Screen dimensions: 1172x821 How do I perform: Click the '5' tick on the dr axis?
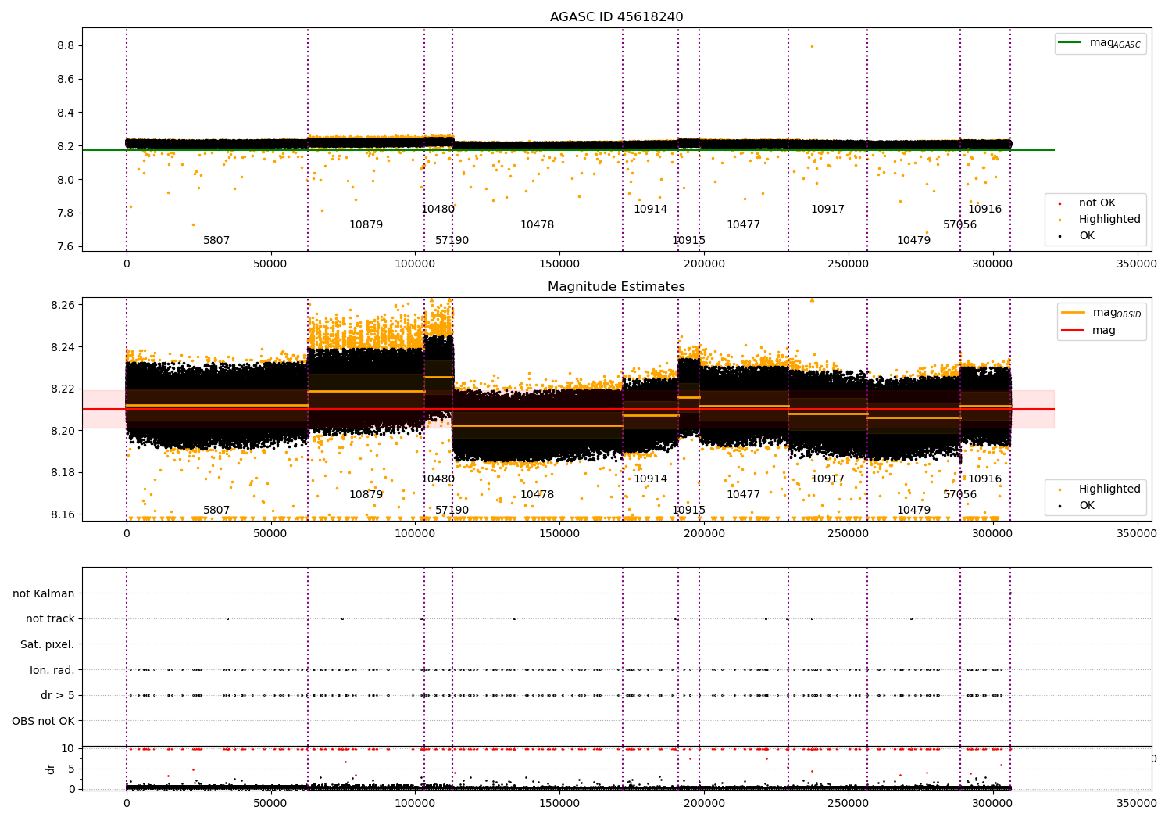tap(72, 769)
